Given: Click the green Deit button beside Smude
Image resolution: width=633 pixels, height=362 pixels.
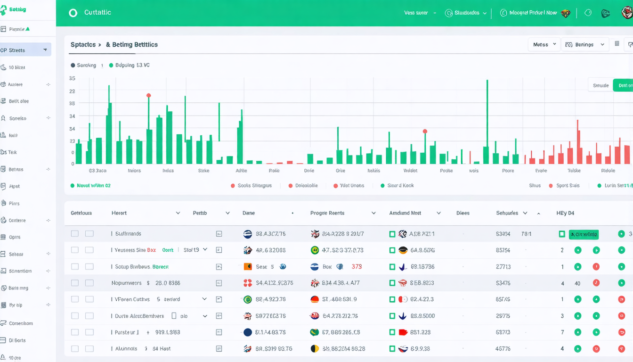Looking at the screenshot, I should tap(623, 85).
